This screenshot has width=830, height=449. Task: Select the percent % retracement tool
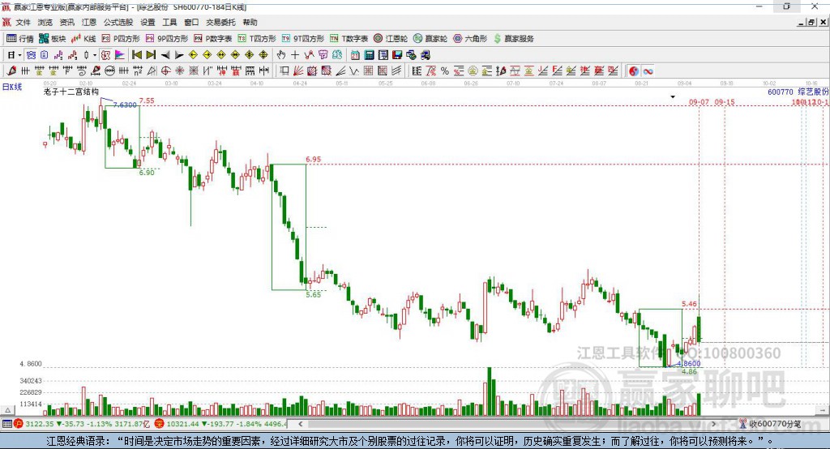445,71
